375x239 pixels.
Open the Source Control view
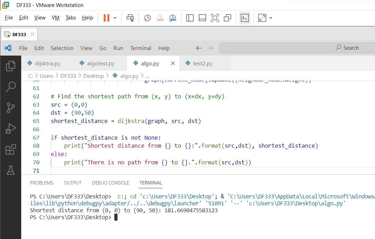[x=11, y=108]
